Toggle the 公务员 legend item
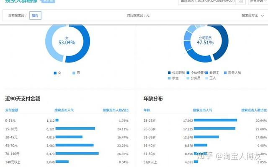The height and width of the screenshot is (167, 268). point(193,78)
